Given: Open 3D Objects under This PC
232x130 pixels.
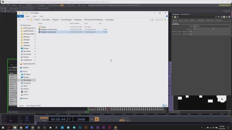Looking at the screenshot, I should pos(26,74).
